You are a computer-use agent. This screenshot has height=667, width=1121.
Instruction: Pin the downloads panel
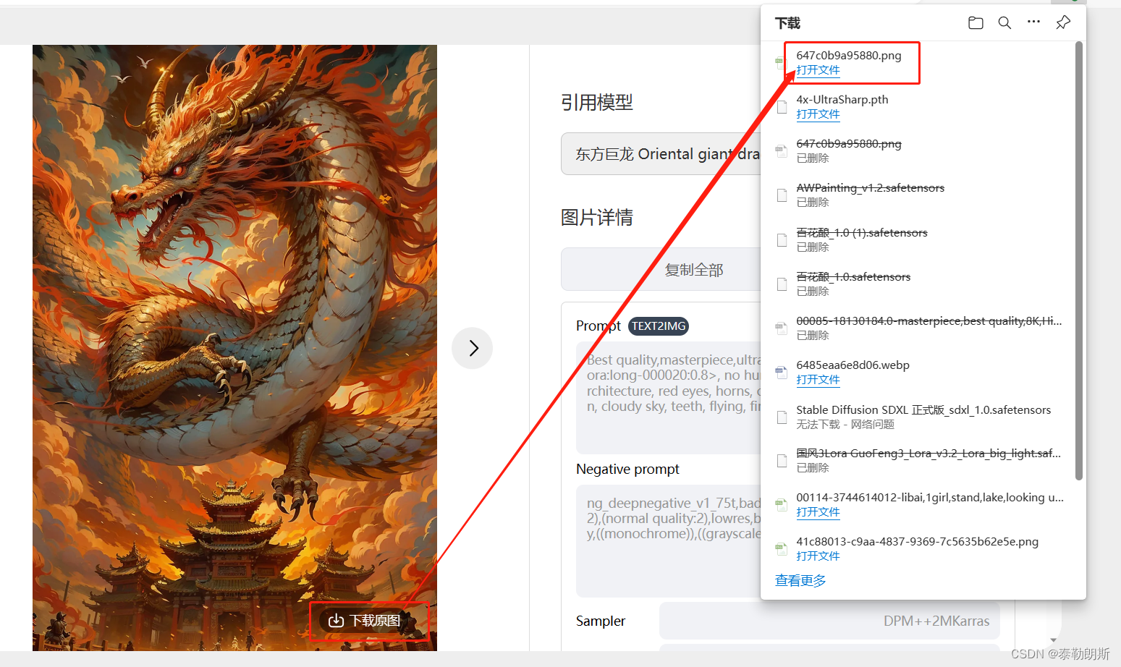click(x=1062, y=22)
